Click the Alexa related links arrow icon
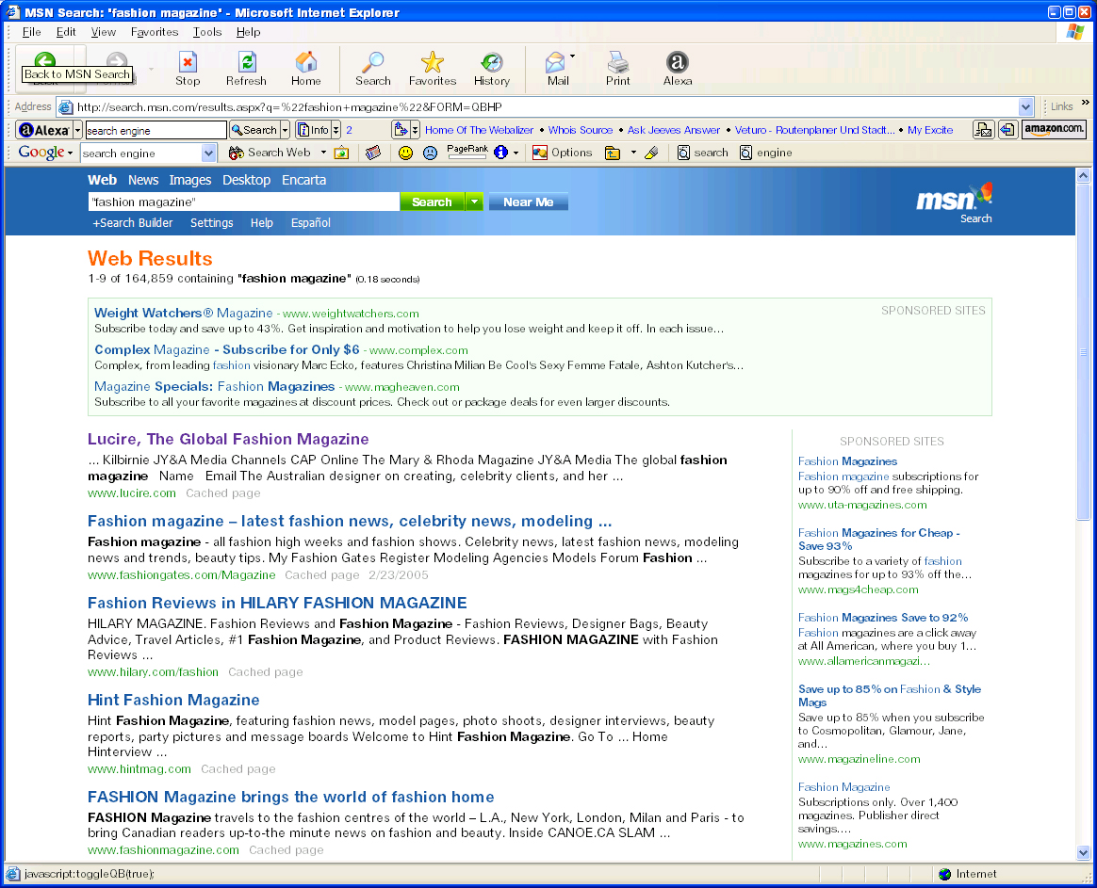This screenshot has height=888, width=1097. (401, 130)
